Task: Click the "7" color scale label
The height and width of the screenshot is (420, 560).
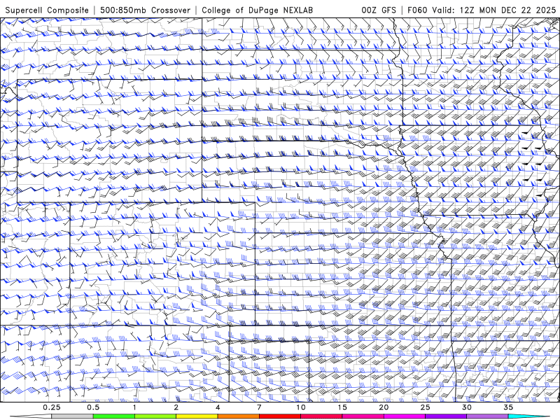Action: click(259, 407)
